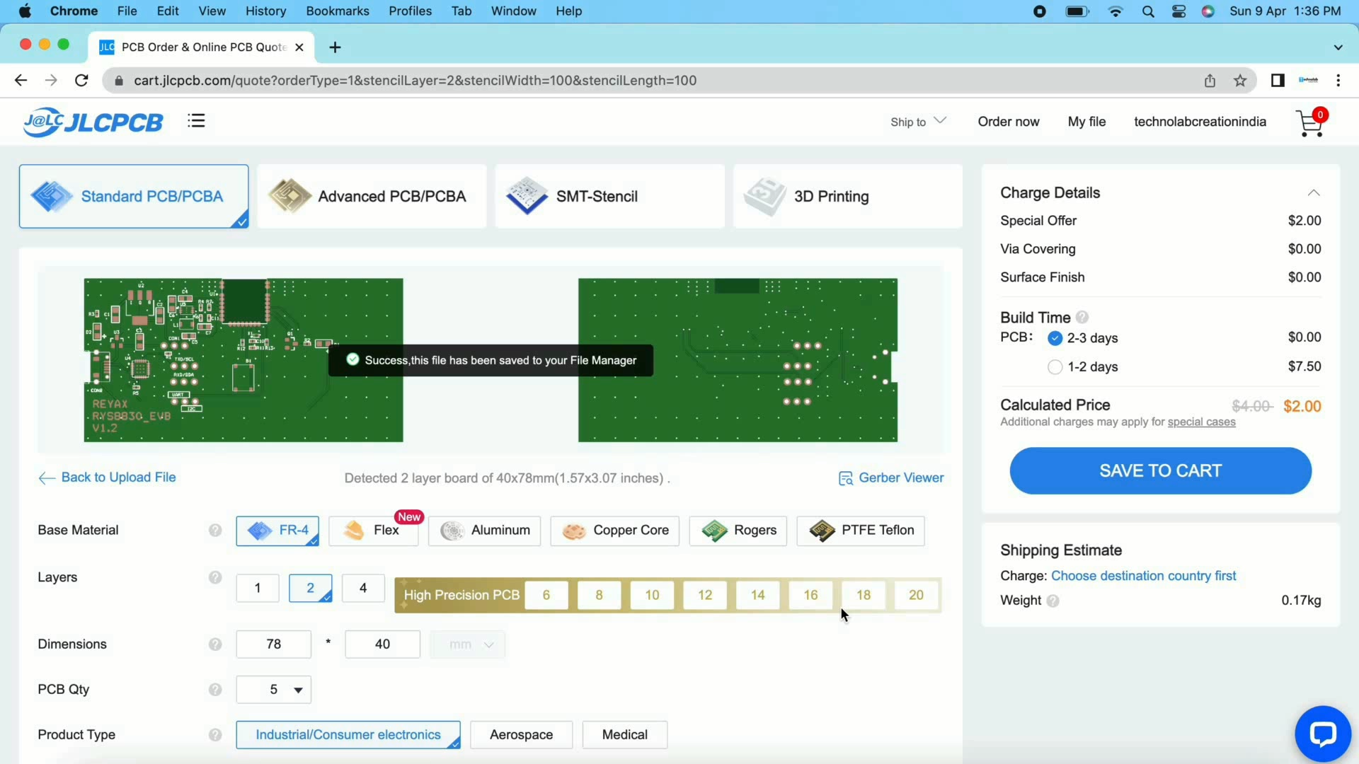Click Order now in header
This screenshot has width=1359, height=764.
(1009, 122)
